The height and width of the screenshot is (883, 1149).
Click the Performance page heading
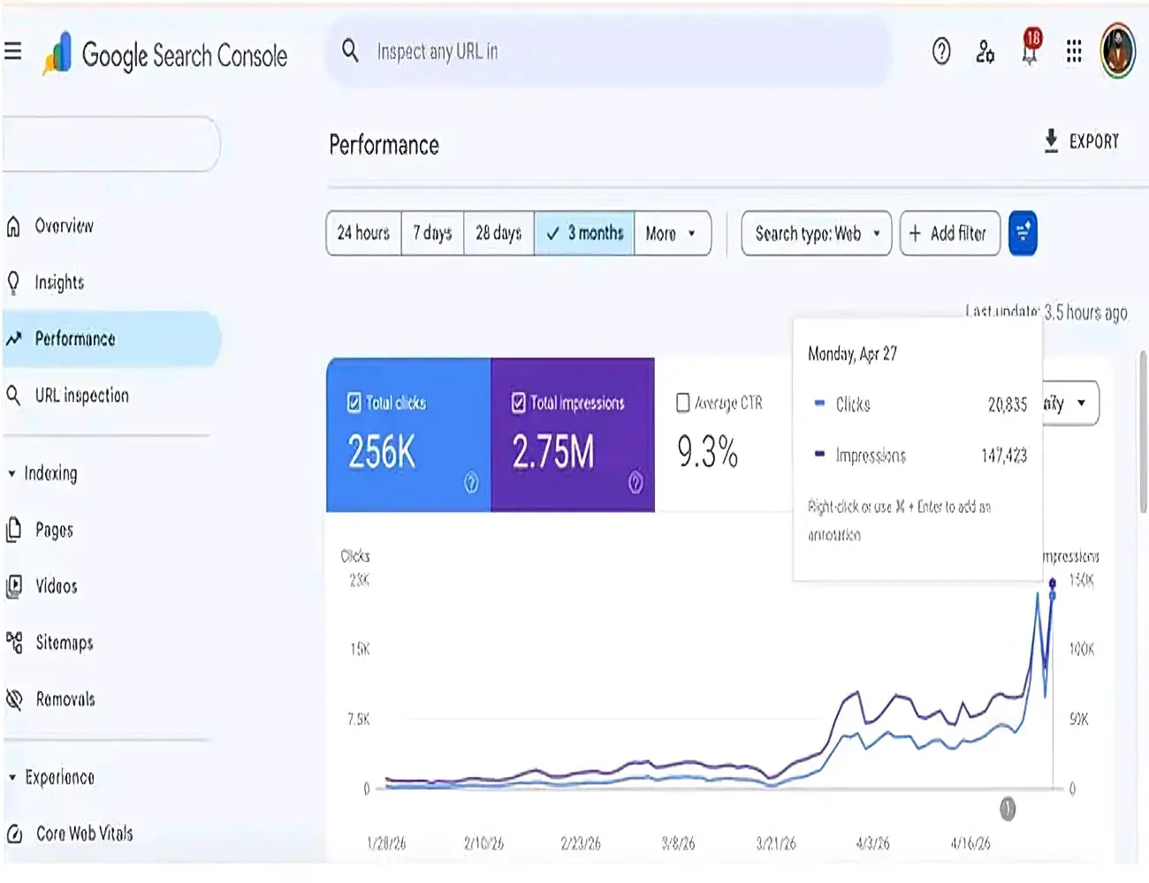384,145
